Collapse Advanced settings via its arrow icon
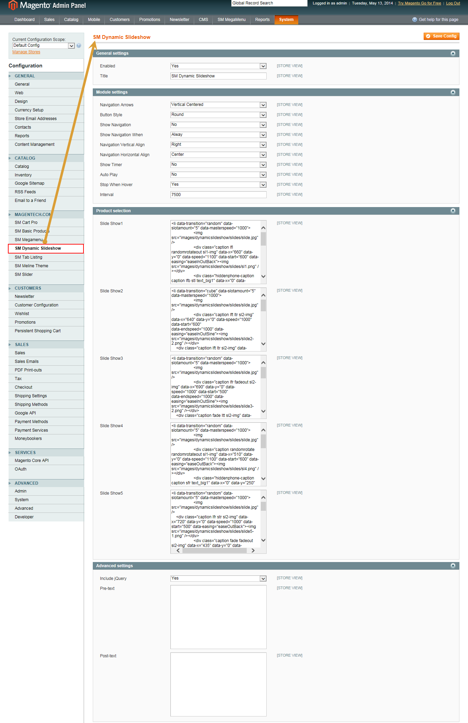The width and height of the screenshot is (468, 723). (x=453, y=565)
